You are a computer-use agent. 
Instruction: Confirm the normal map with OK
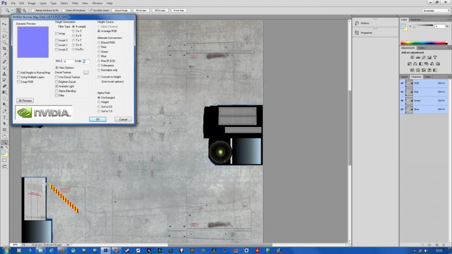point(98,119)
